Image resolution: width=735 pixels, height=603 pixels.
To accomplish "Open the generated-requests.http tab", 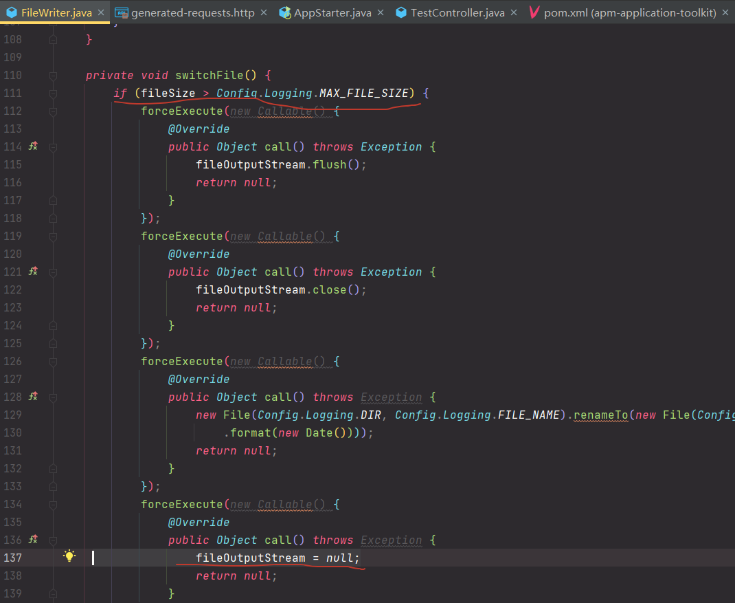I will 192,12.
